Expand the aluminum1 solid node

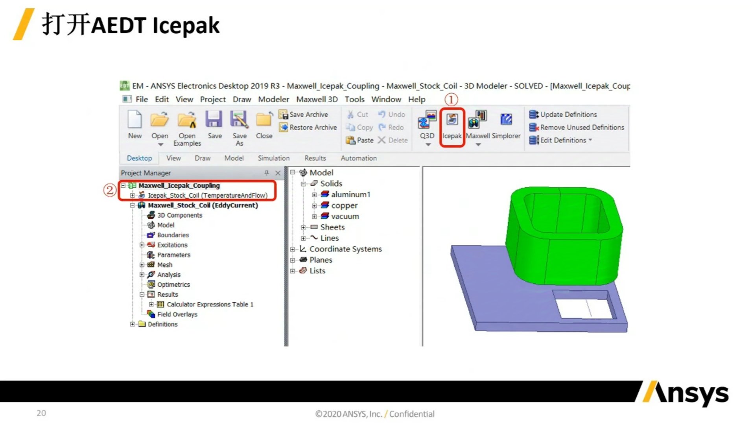(314, 195)
